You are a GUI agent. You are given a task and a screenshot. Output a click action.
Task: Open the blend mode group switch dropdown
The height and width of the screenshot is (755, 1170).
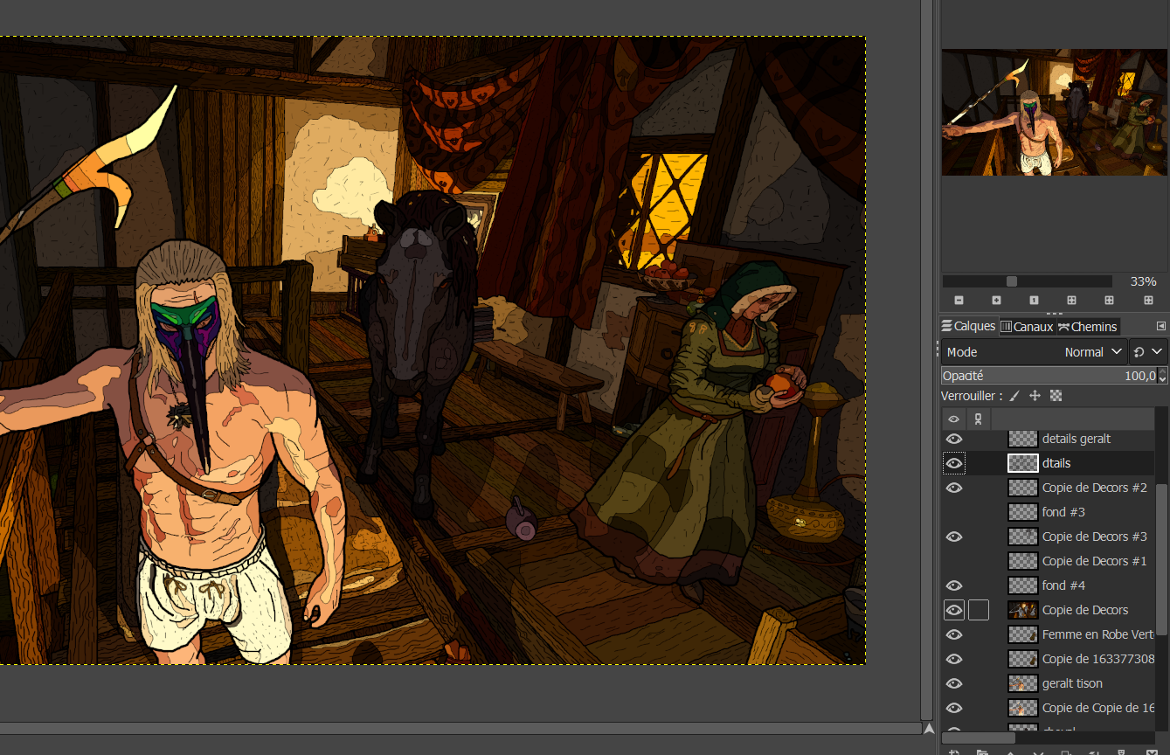coord(1147,352)
